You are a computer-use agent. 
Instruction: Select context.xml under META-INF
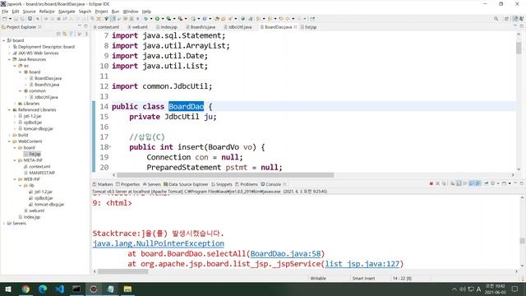click(x=39, y=167)
